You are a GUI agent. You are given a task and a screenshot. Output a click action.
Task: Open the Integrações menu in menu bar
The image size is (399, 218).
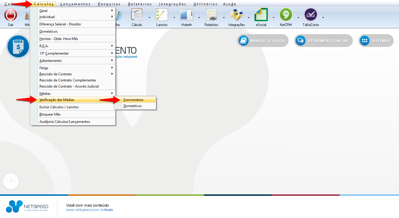[173, 4]
